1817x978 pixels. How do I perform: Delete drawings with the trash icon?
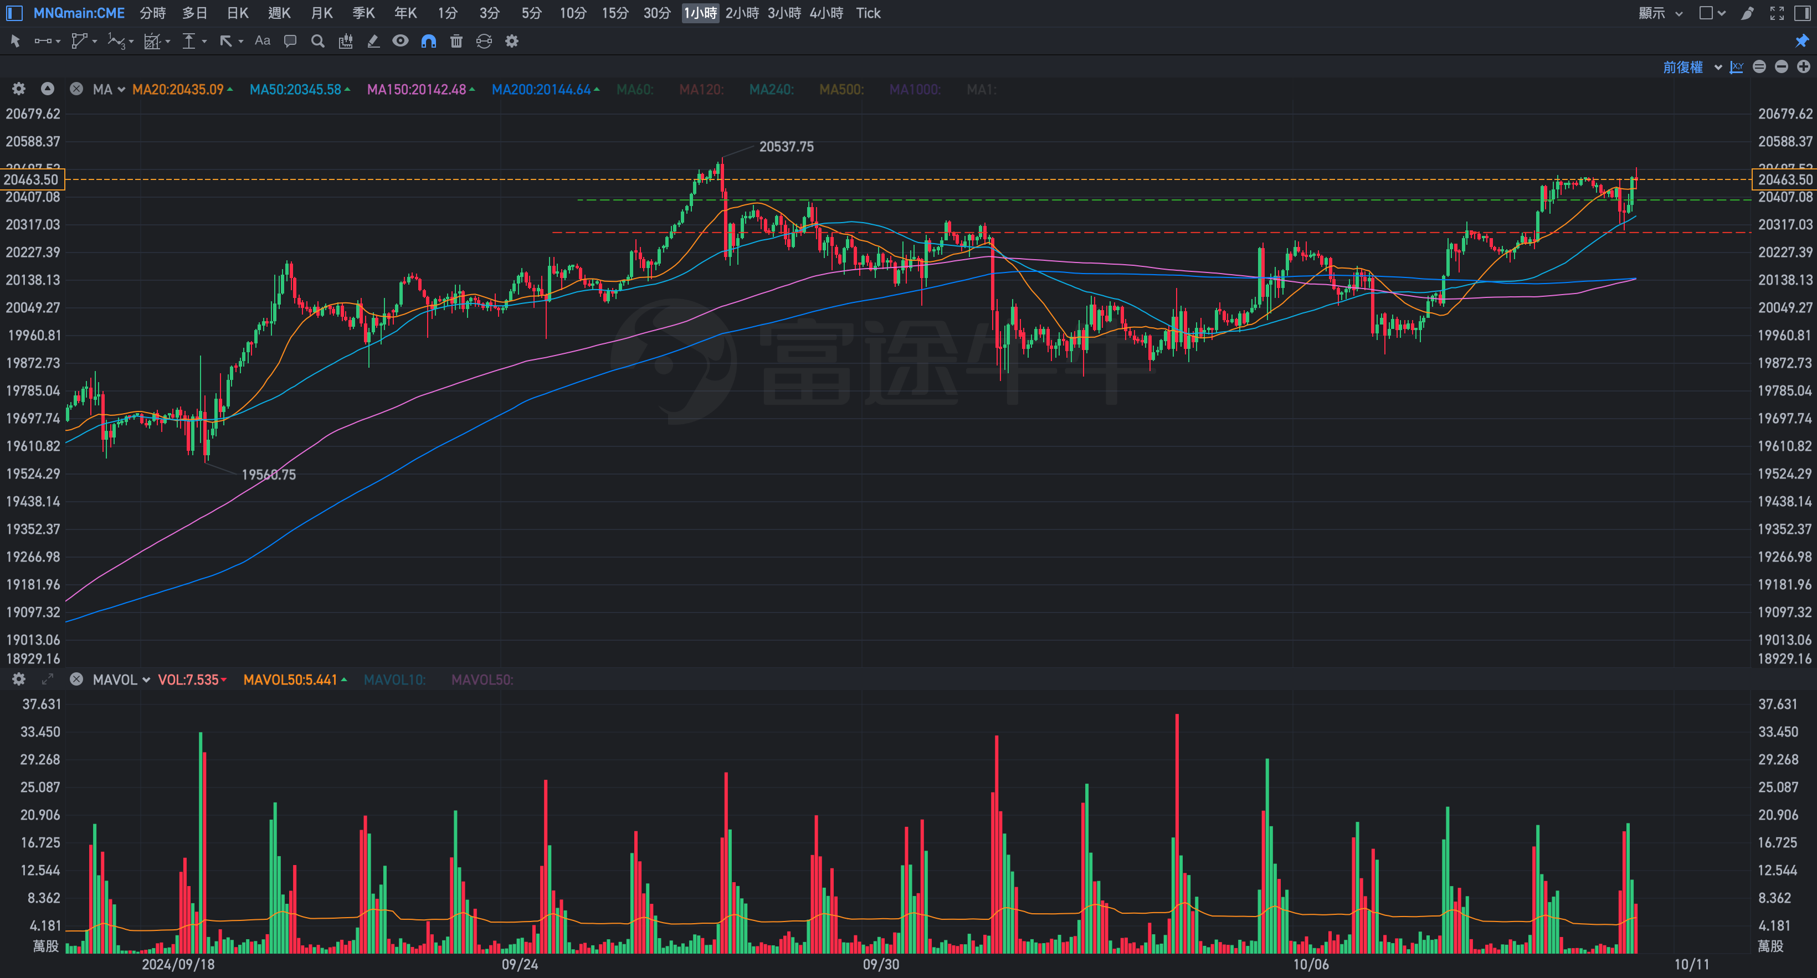pos(456,41)
